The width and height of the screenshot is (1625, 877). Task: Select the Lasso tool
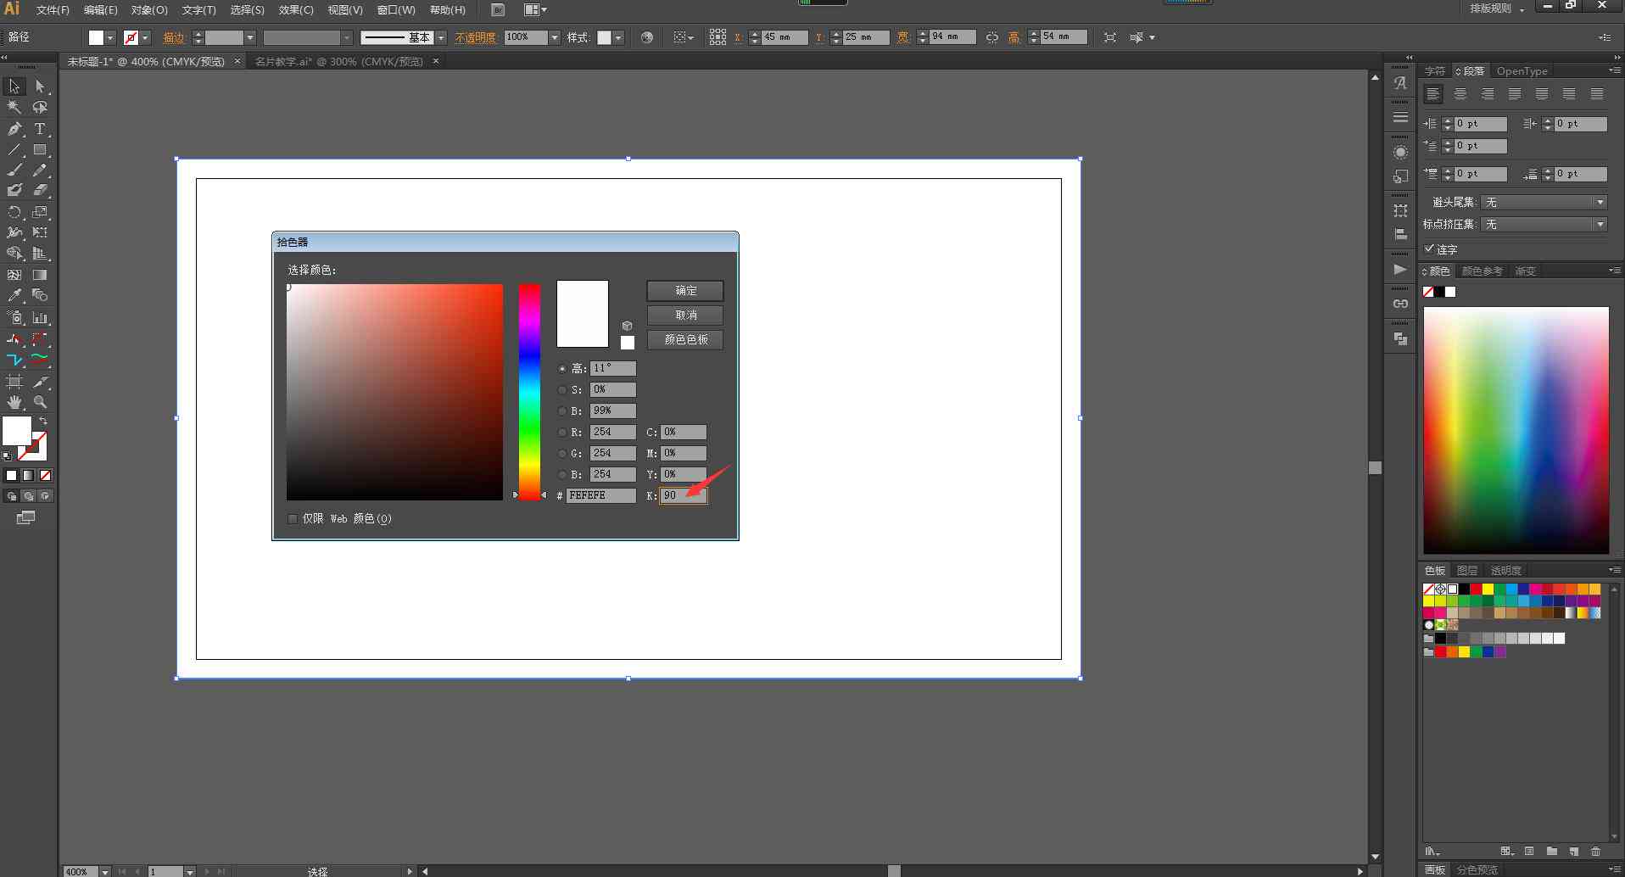[x=40, y=108]
